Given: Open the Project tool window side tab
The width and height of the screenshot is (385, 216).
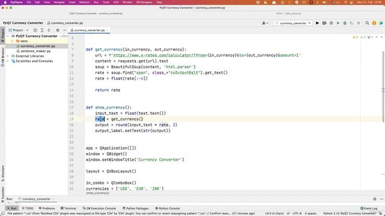Looking at the screenshot, I should [2, 35].
